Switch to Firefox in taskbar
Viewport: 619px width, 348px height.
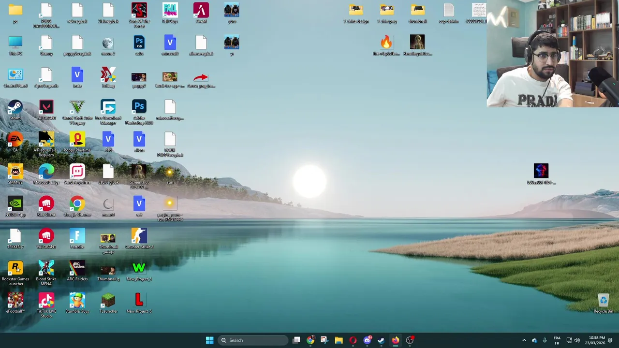click(395, 340)
